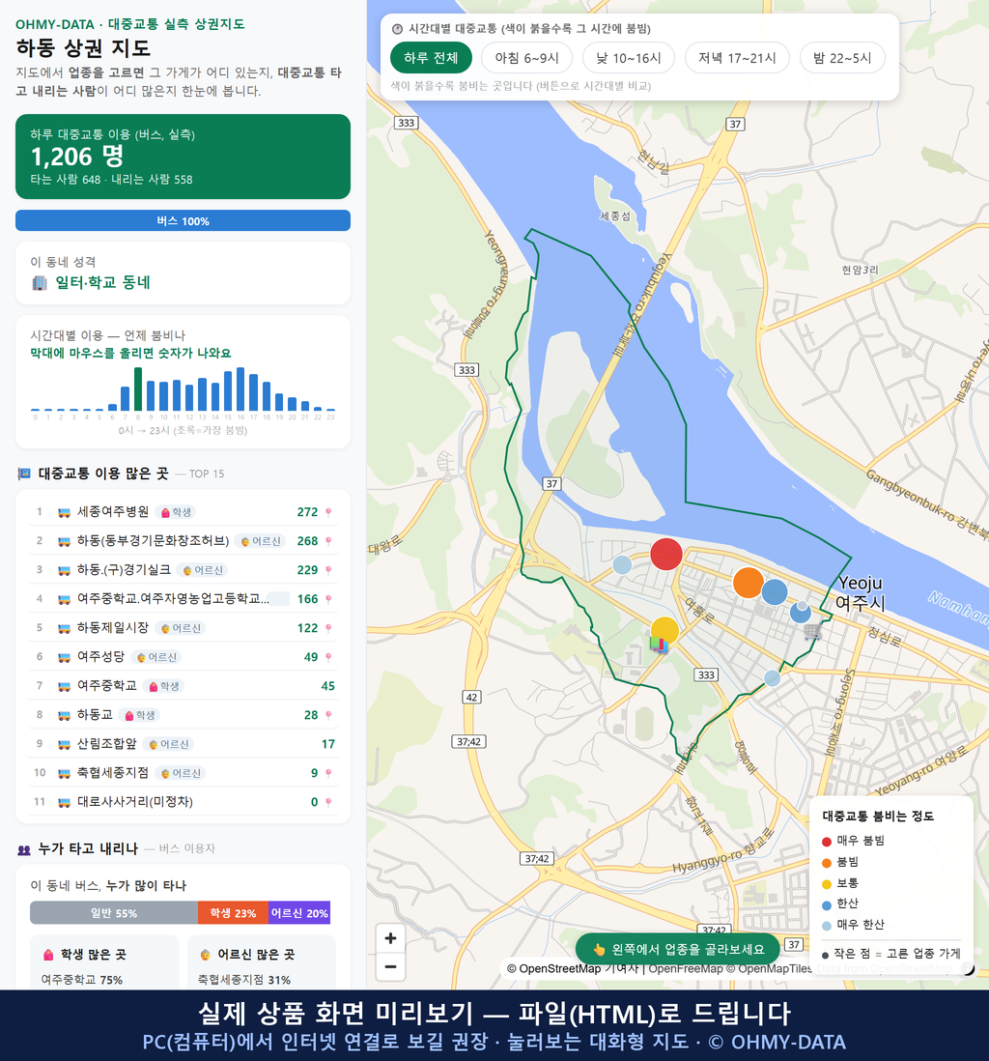Select the 여주성당 stop name
This screenshot has width=989, height=1061.
[x=100, y=657]
